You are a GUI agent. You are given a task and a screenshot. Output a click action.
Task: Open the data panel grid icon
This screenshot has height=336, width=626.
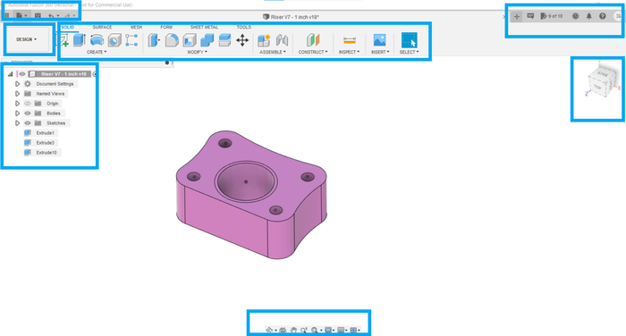pos(7,15)
